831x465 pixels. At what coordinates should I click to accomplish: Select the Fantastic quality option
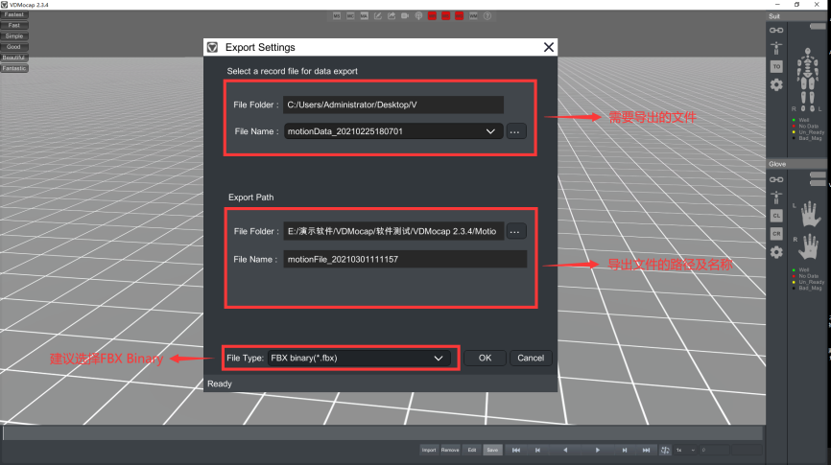14,68
